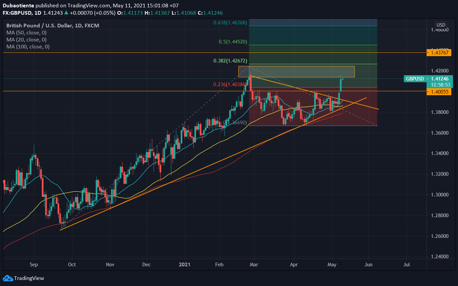The height and width of the screenshot is (286, 458).
Task: Click the Dubaotiente author name in header
Action: (x=18, y=6)
